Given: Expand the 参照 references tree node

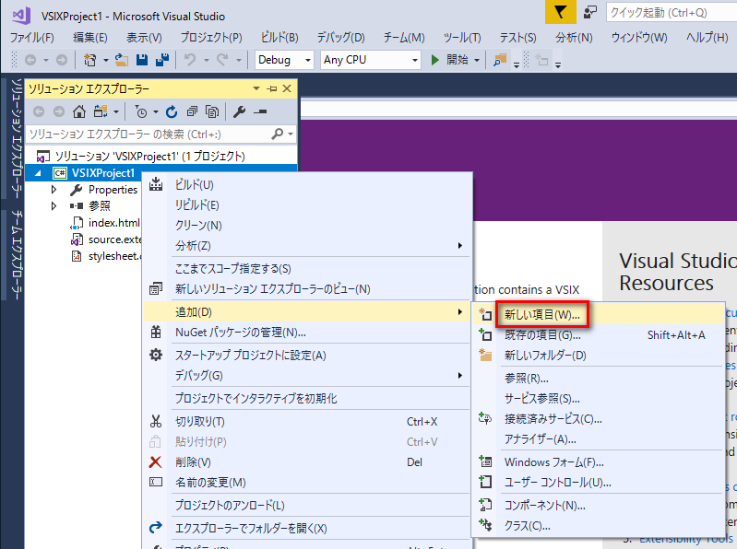Looking at the screenshot, I should [53, 206].
